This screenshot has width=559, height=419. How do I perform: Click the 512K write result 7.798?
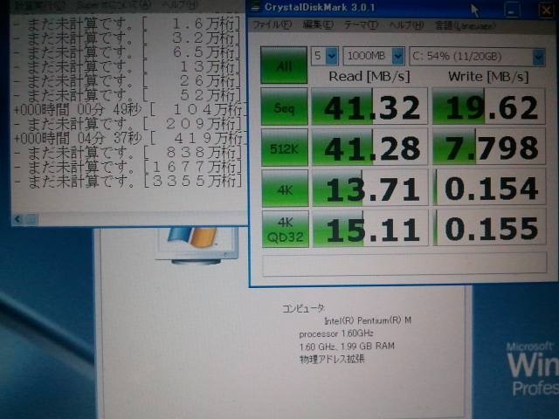click(x=489, y=148)
